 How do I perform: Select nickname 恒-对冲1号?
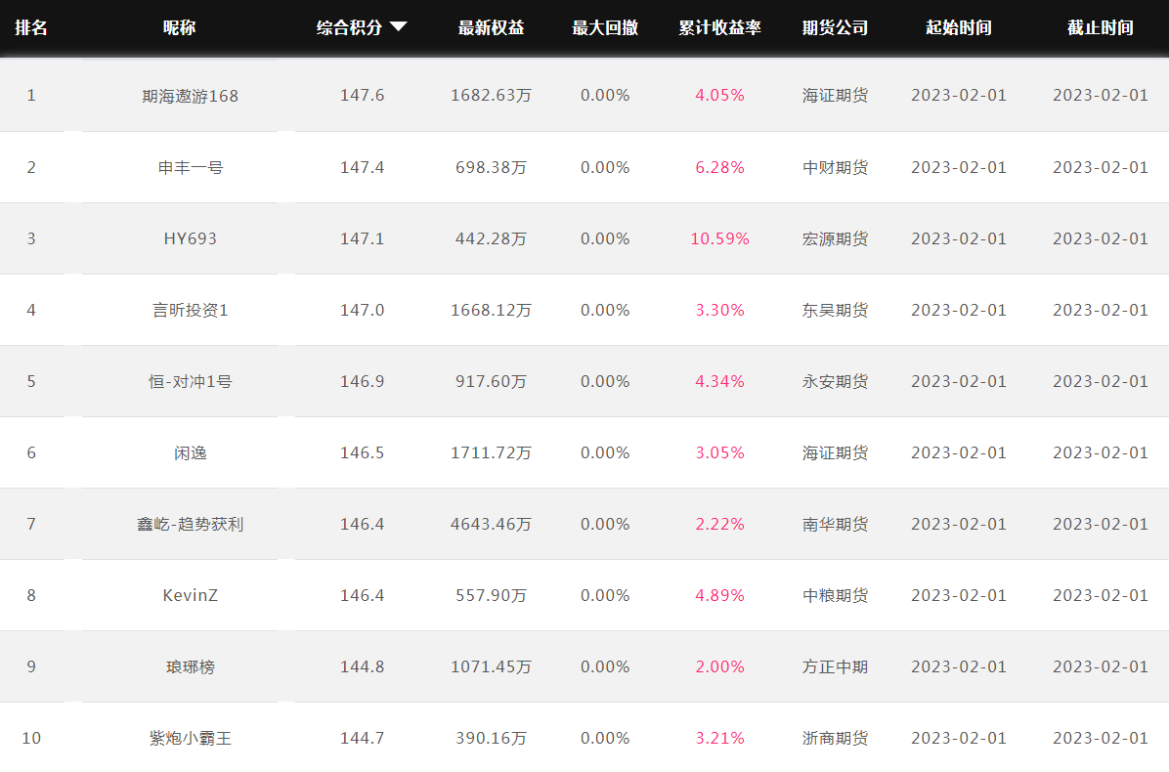click(191, 381)
